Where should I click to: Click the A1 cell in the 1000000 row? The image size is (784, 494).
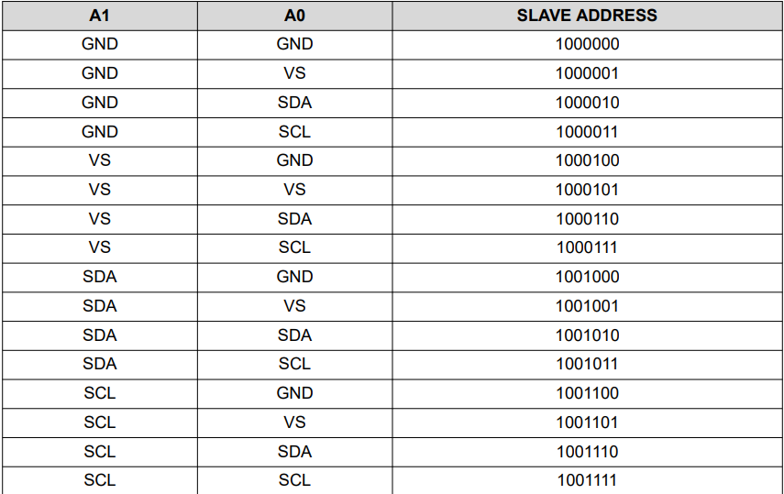99,44
